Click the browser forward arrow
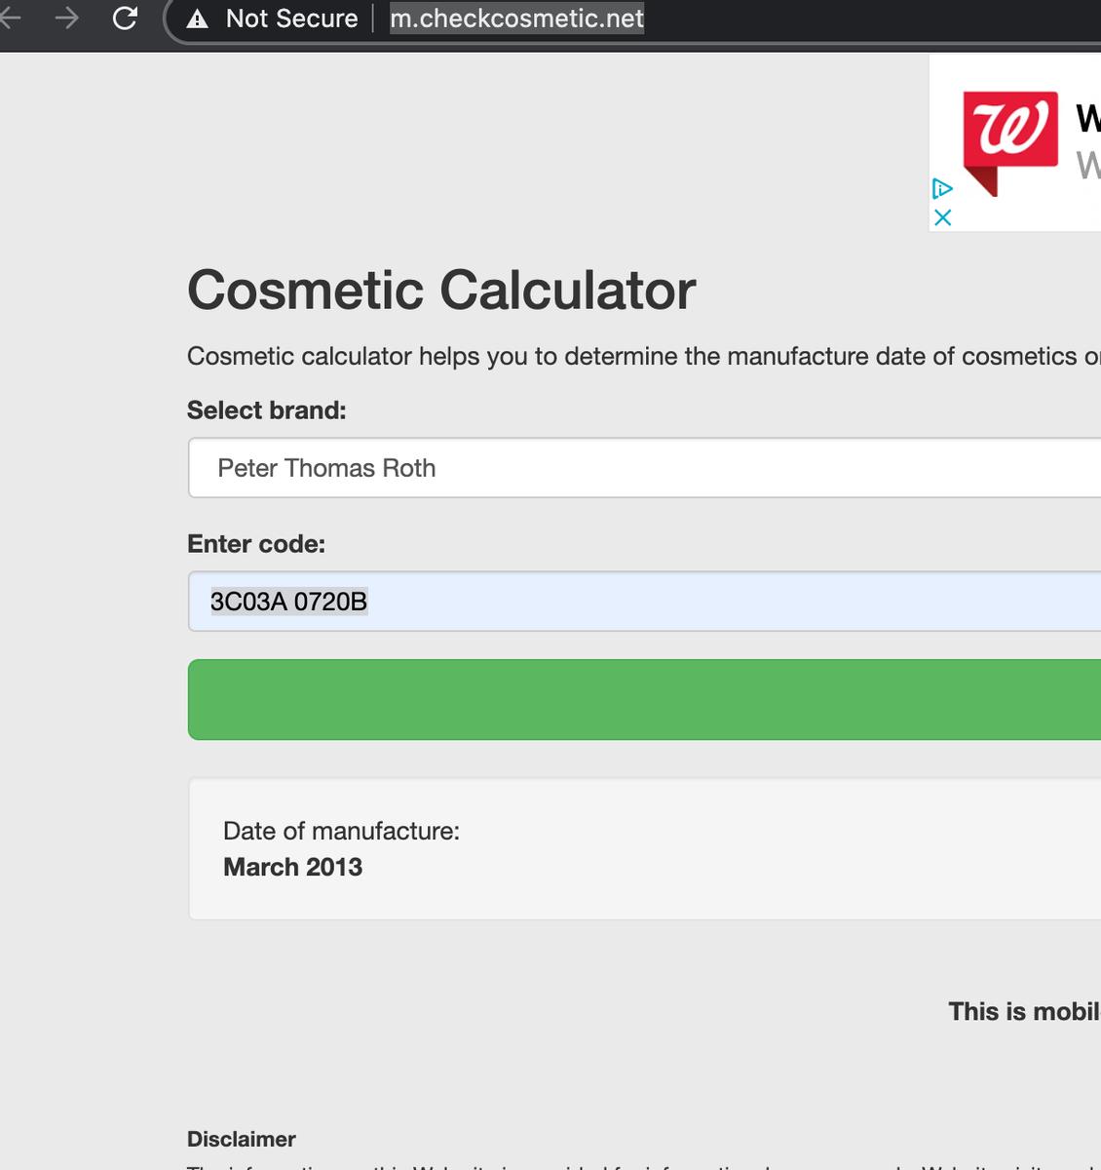This screenshot has height=1170, width=1101. 67,18
